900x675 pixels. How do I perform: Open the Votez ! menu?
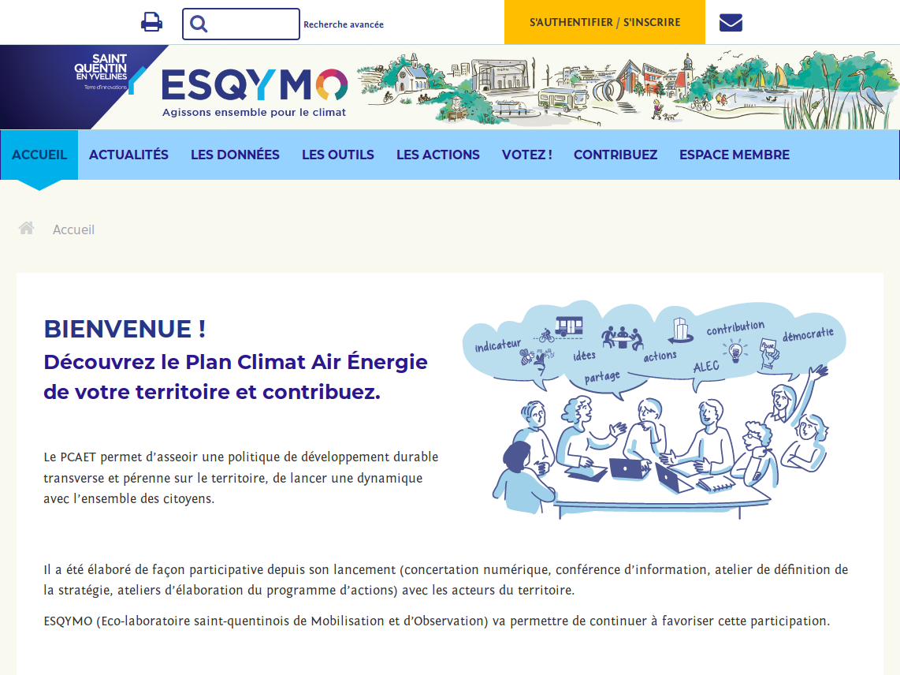527,155
